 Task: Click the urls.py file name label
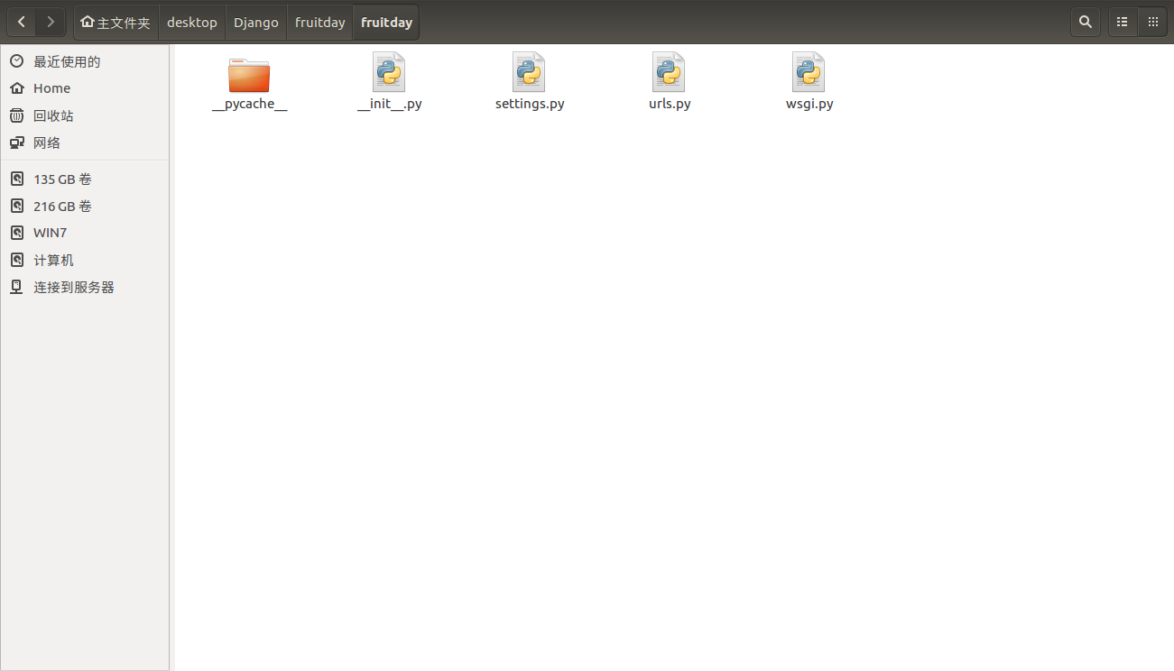point(670,104)
